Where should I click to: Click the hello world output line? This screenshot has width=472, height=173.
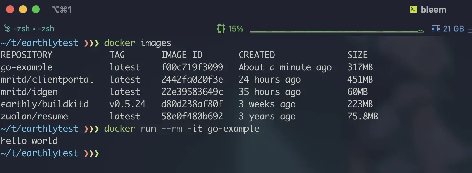click(29, 141)
